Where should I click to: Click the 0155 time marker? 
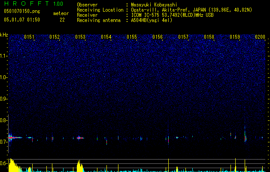coord(132,37)
